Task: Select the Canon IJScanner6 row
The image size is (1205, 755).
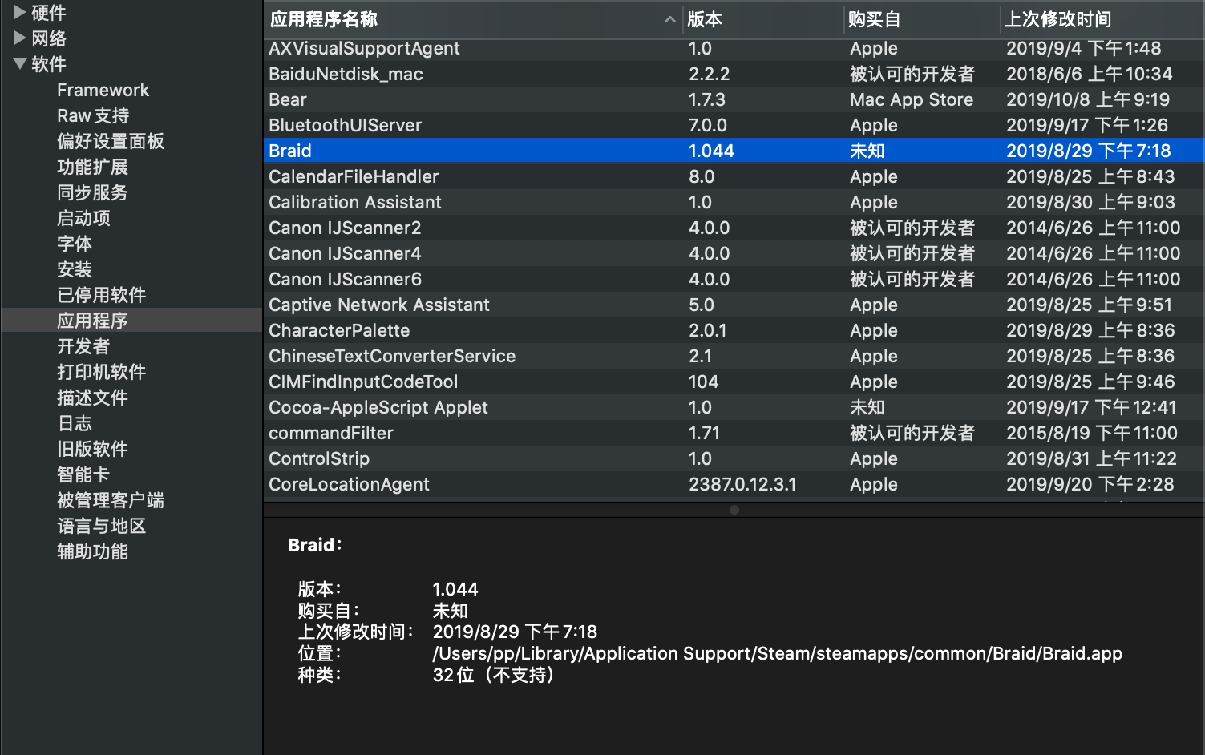Action: [734, 279]
